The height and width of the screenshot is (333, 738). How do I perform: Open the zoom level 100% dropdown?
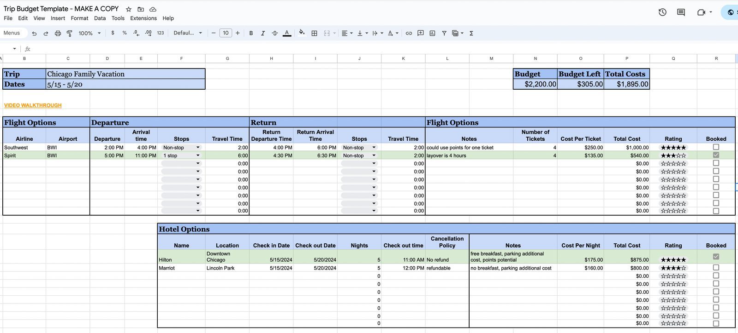(89, 33)
